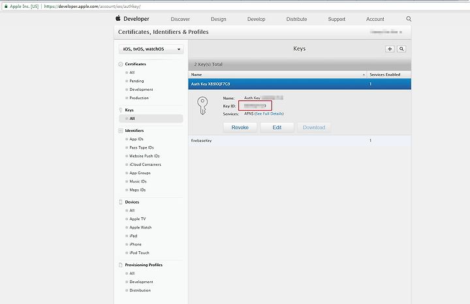Edit the selected auth key
470x304 pixels.
click(277, 127)
